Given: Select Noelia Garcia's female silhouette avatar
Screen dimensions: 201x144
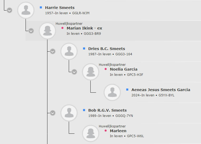Looking at the screenshot, I should point(91,72).
